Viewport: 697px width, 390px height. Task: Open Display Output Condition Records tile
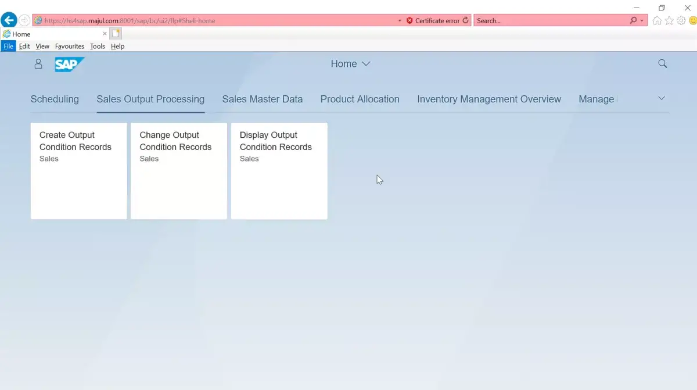pyautogui.click(x=279, y=171)
